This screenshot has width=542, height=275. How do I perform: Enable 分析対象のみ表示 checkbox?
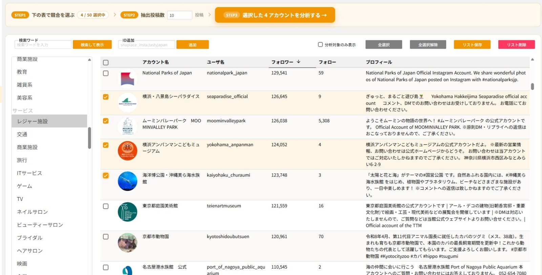320,44
